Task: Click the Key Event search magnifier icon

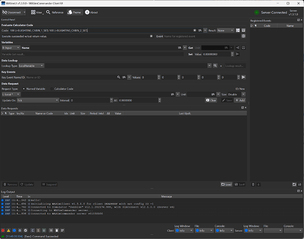Action: click(119, 77)
